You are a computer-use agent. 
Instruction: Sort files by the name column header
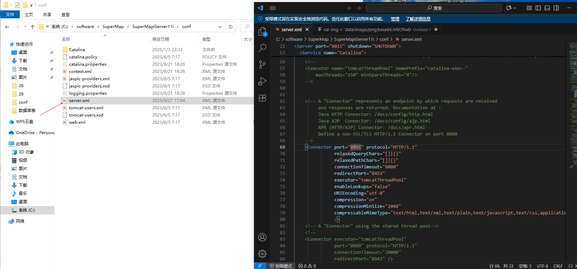[66, 39]
